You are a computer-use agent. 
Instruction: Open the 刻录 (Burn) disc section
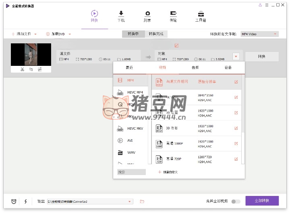coord(147,14)
